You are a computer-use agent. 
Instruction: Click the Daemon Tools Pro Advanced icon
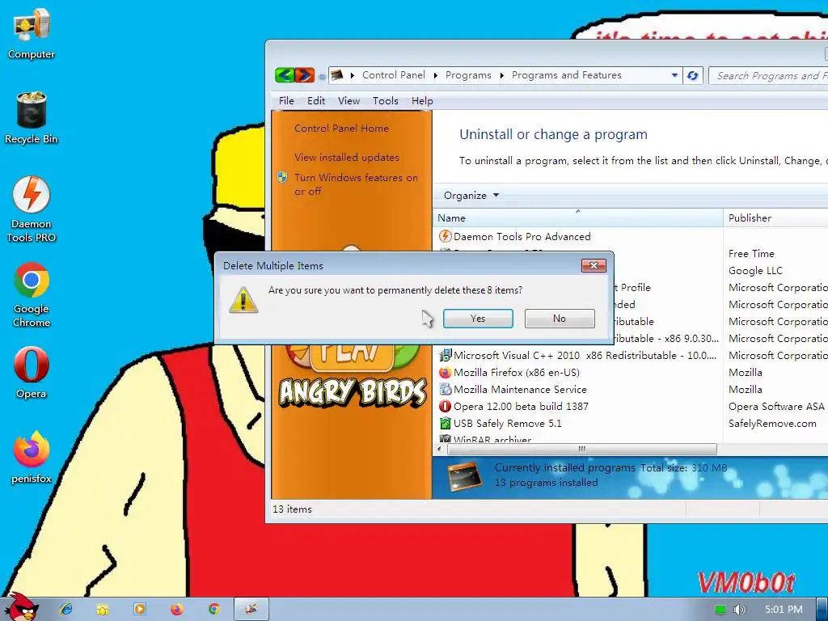446,236
